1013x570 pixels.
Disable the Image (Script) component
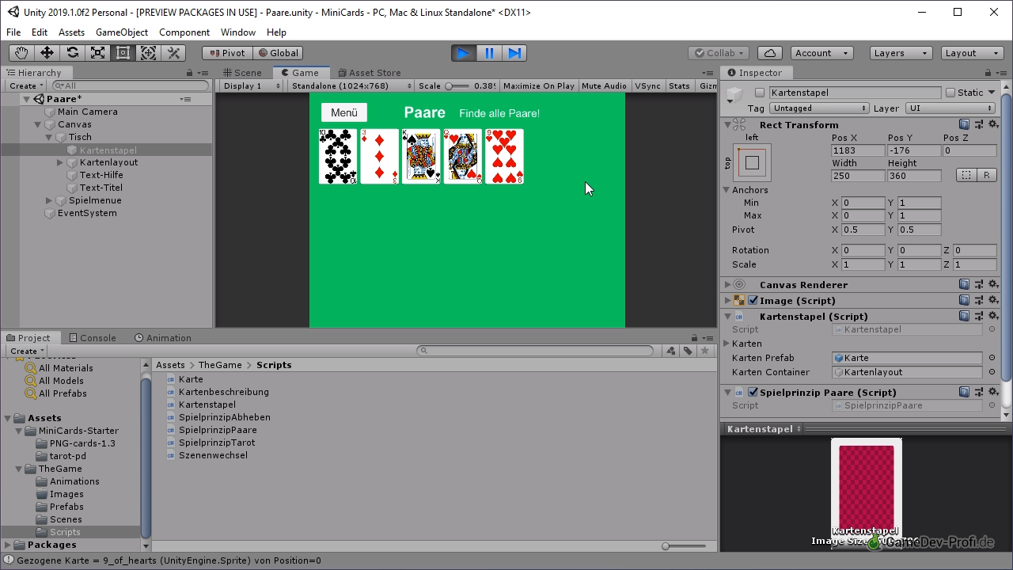[753, 301]
